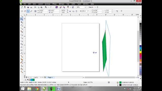
Task: Select the Blend interactive tool
Action: (22, 59)
